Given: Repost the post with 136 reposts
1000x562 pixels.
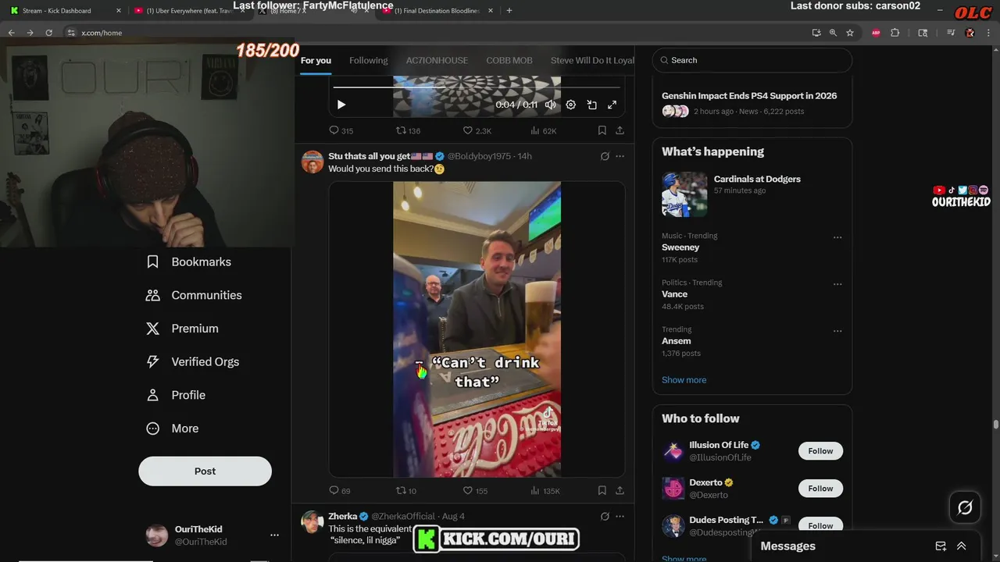Looking at the screenshot, I should coord(408,130).
